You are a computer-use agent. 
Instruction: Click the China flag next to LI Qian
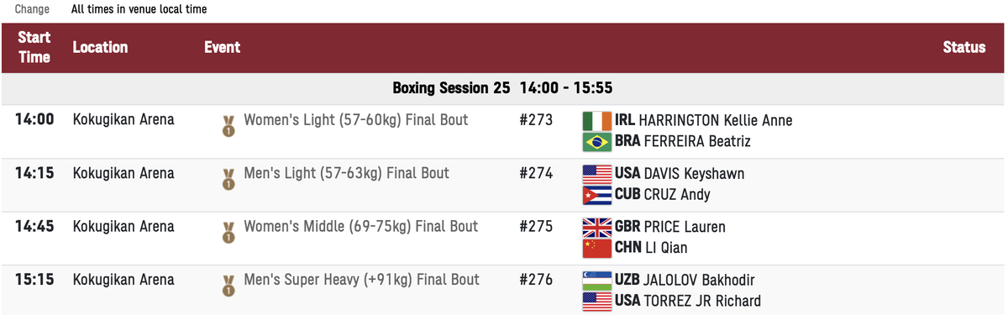pyautogui.click(x=596, y=248)
